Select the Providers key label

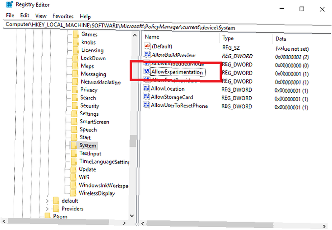pos(72,209)
